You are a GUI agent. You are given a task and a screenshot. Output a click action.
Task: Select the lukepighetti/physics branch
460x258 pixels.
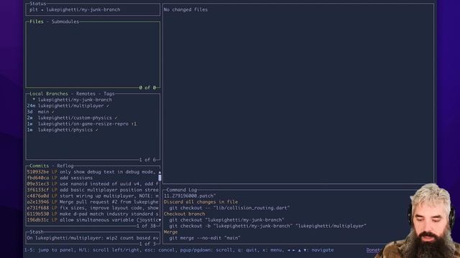coord(93,130)
